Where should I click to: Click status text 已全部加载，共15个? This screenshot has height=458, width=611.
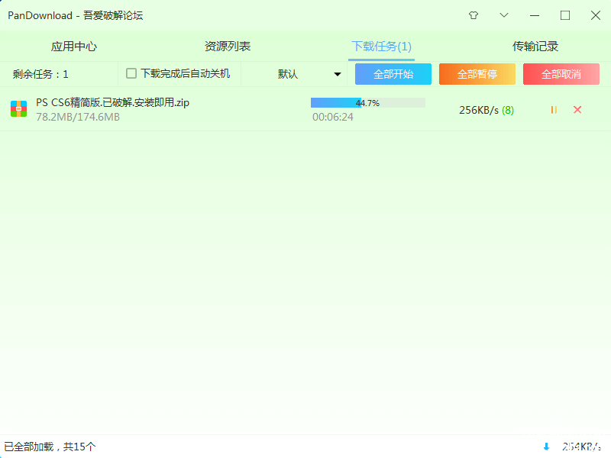(50, 447)
